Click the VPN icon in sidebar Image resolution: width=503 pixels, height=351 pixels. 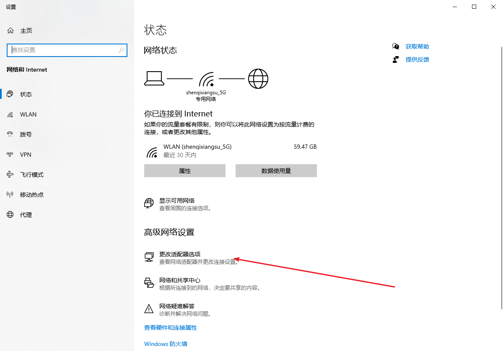[10, 155]
